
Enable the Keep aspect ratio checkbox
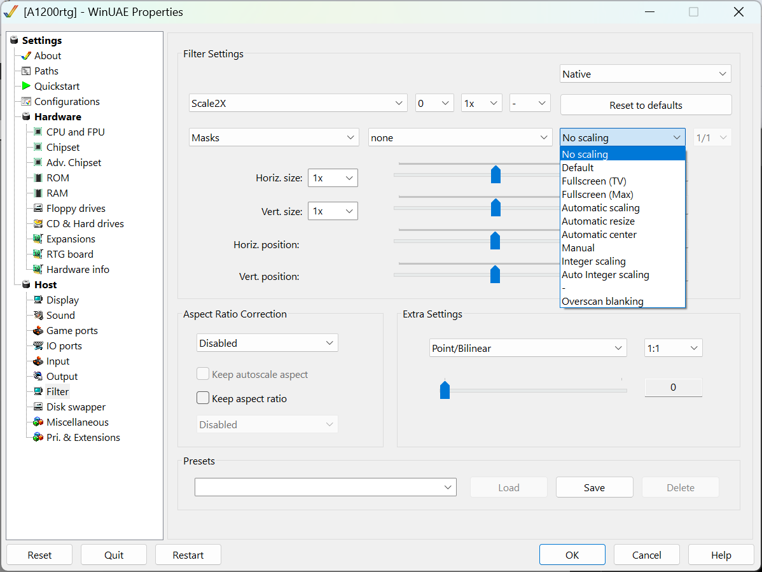203,398
